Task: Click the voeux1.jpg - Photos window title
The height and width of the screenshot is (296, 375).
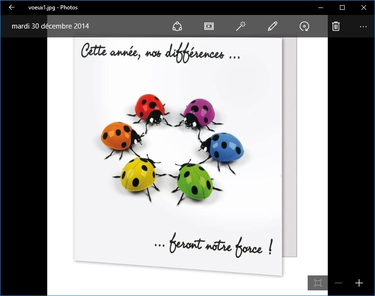Action: [53, 7]
